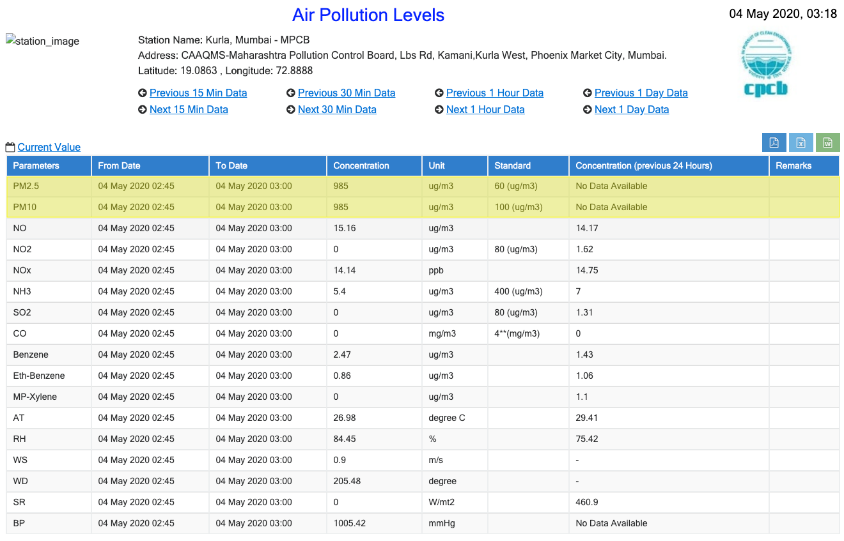Load Next 30 Min Data
Image resolution: width=844 pixels, height=541 pixels.
click(x=337, y=110)
